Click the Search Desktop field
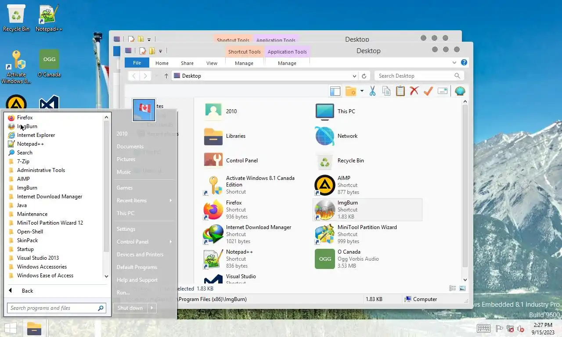 419,76
